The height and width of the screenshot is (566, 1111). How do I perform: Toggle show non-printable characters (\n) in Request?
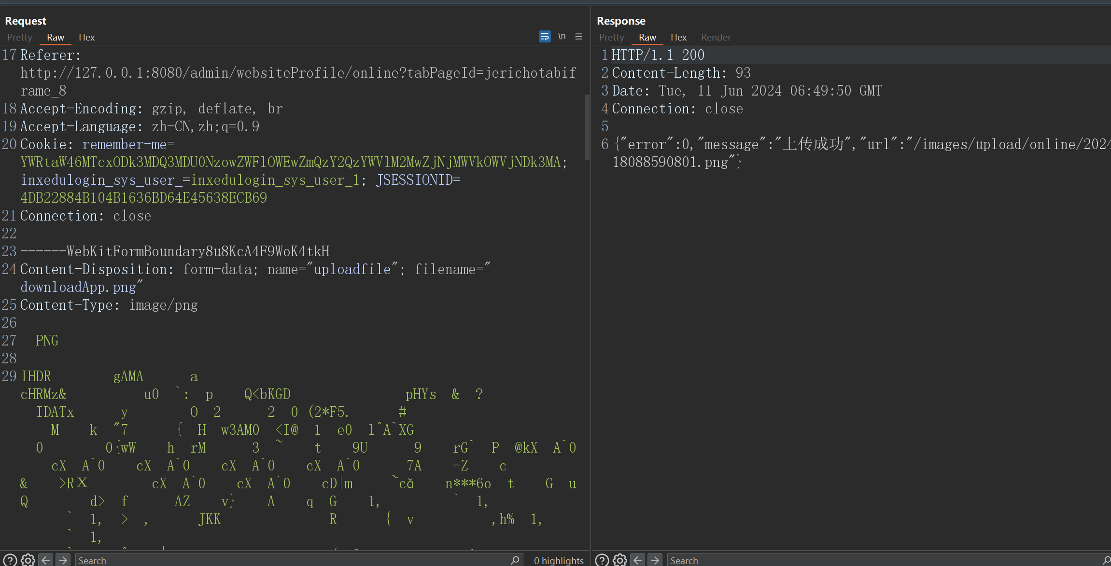pyautogui.click(x=562, y=37)
